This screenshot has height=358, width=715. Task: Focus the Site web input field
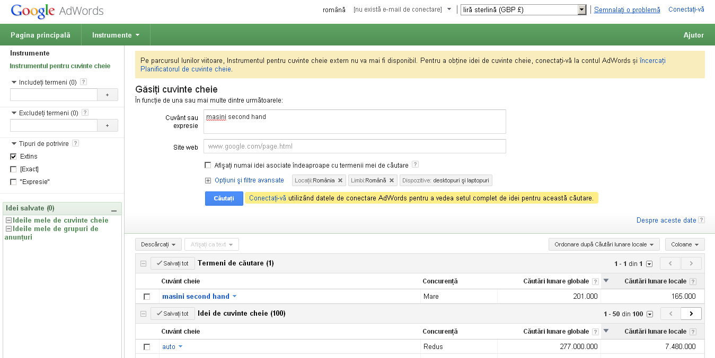click(x=355, y=146)
